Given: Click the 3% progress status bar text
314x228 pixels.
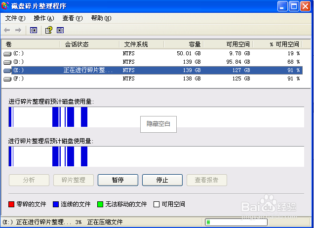Looking at the screenshot, I should coord(78,222).
